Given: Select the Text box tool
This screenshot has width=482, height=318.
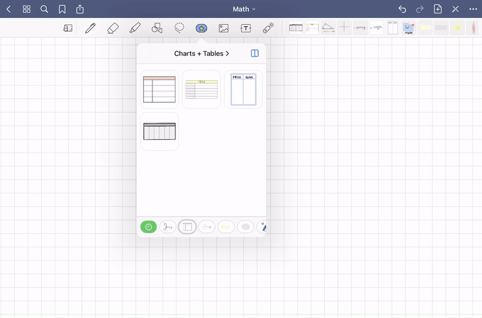Looking at the screenshot, I should pos(246,28).
